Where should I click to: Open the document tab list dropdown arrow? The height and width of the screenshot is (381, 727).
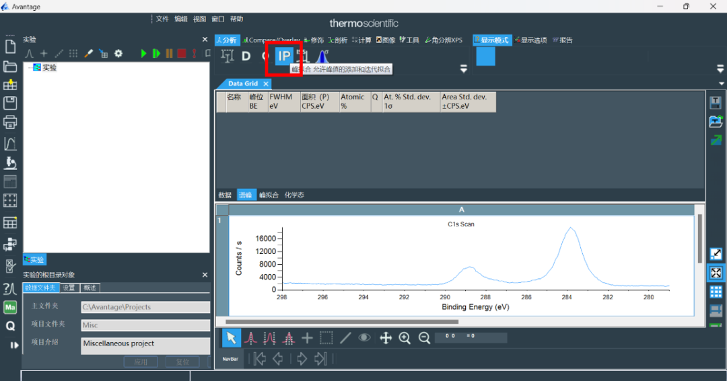tap(722, 84)
